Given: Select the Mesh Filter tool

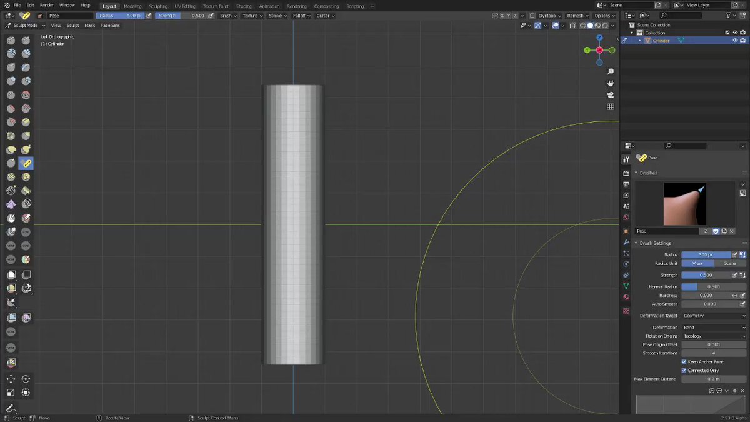Looking at the screenshot, I should coord(11,318).
